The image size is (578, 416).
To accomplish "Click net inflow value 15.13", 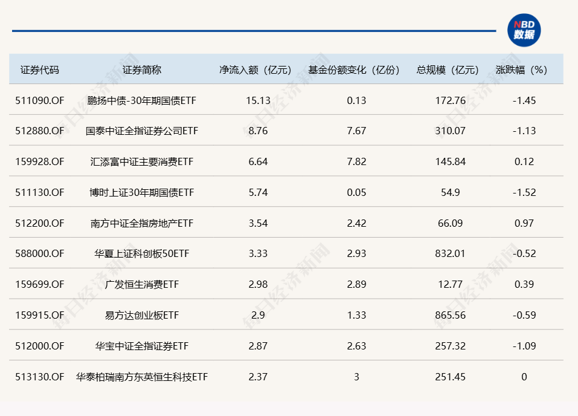I will coord(258,100).
